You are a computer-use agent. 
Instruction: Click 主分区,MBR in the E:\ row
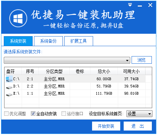54,94
